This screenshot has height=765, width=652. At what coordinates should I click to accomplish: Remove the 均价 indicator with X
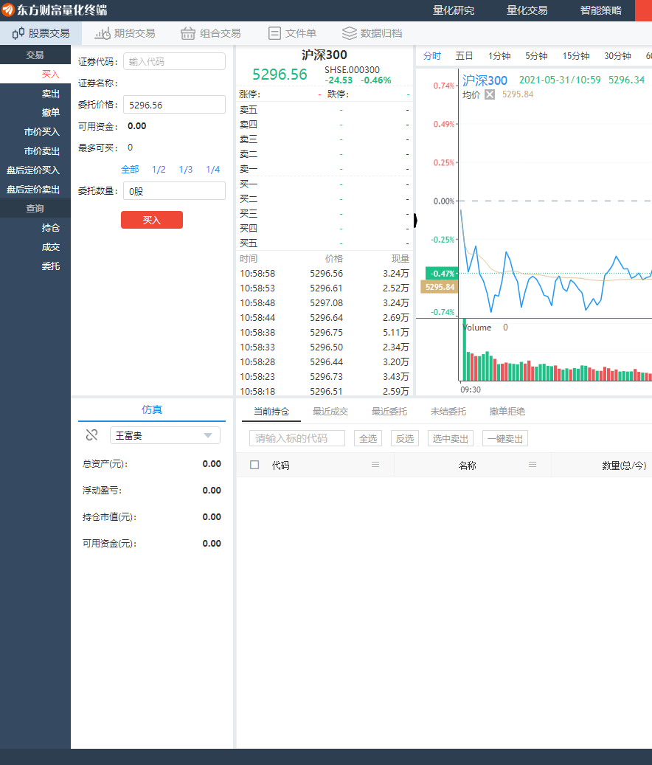[490, 94]
